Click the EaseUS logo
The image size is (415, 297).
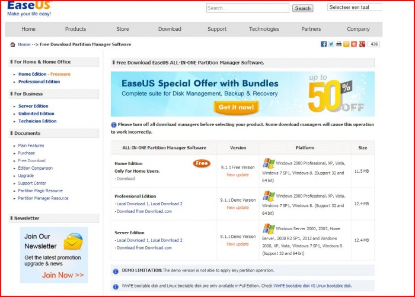29,8
